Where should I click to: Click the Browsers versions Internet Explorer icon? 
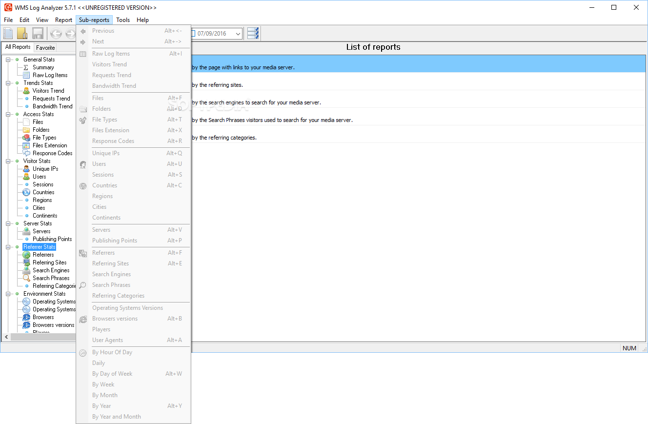[x=26, y=325]
